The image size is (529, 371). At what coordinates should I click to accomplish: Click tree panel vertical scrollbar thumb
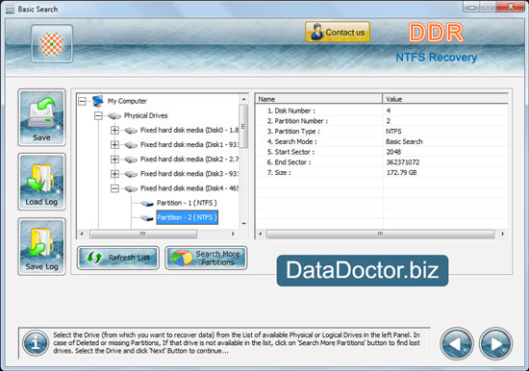[x=243, y=127]
